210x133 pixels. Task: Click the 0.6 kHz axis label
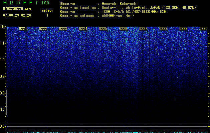tap(3, 126)
